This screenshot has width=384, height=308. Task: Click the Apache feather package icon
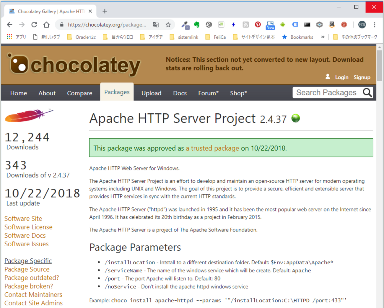29,115
